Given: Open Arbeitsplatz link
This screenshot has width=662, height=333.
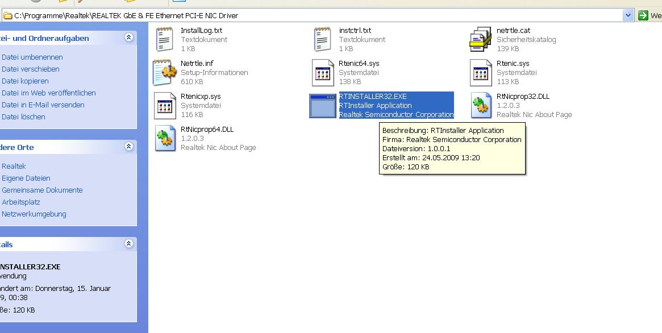Looking at the screenshot, I should pos(20,202).
